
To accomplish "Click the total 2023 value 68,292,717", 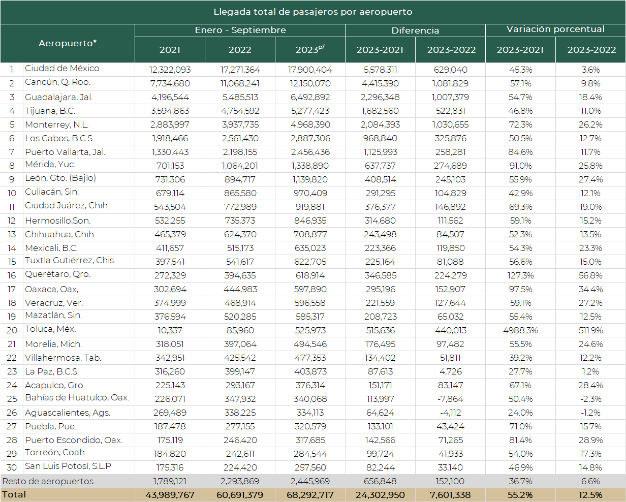I will coord(310,495).
